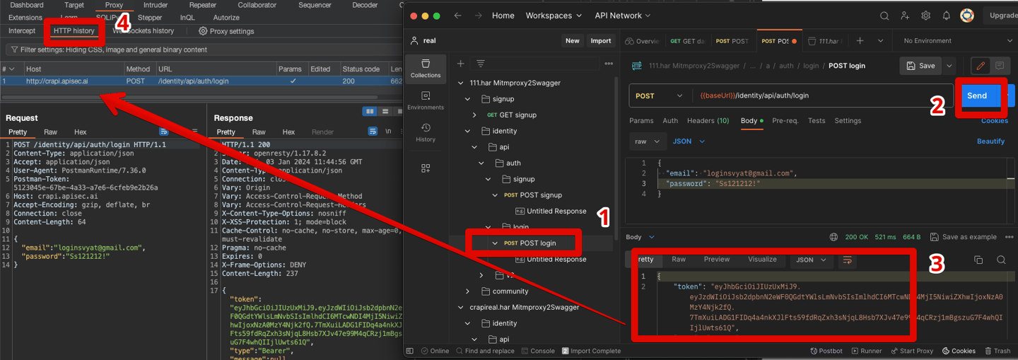The image size is (1018, 360).
Task: Switch to Burp HTTP history tab
Action: (x=74, y=31)
